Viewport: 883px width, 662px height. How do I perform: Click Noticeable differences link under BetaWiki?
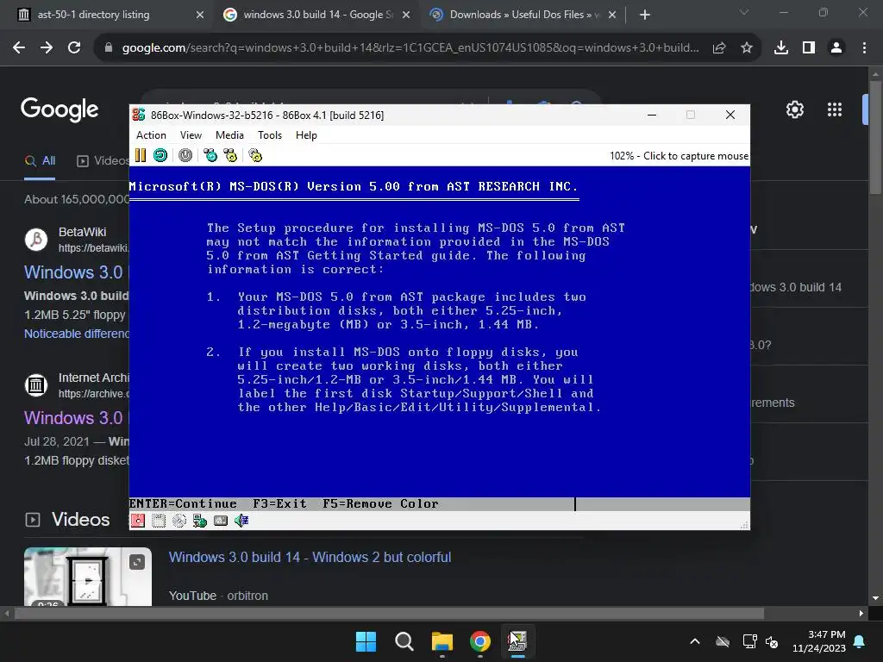(77, 334)
